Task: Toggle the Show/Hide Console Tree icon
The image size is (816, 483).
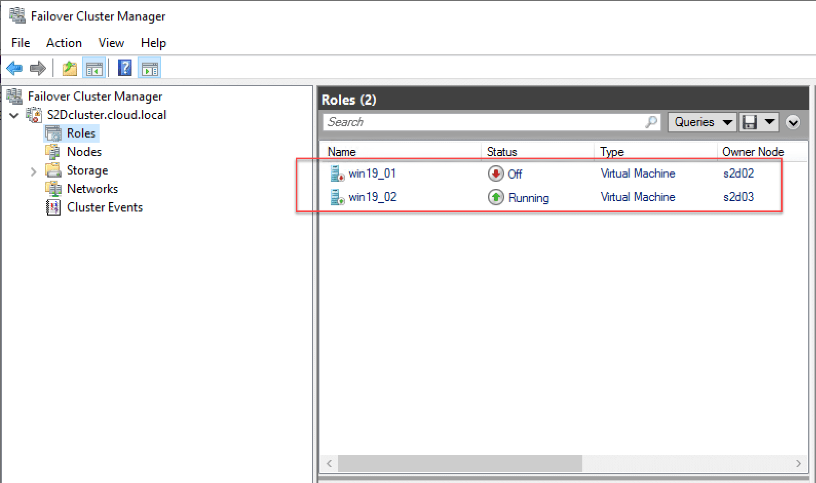Action: click(94, 68)
